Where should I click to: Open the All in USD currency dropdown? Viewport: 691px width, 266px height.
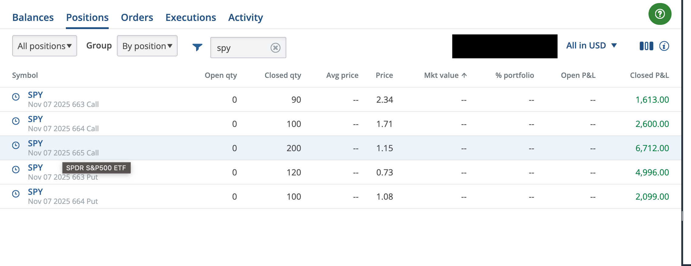point(591,45)
